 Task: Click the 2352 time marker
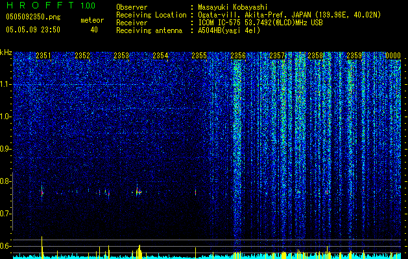[82, 56]
